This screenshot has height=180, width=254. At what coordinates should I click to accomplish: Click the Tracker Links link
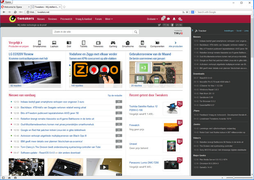[246, 31]
